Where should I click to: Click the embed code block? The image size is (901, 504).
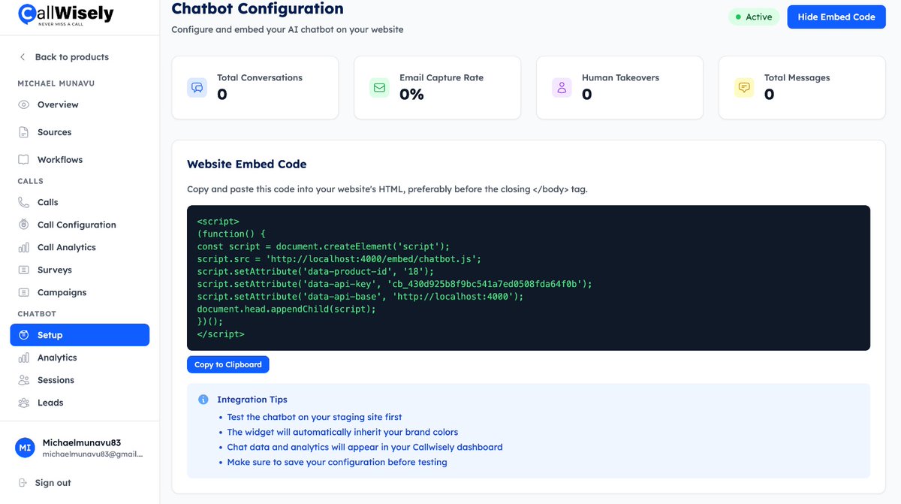(529, 278)
